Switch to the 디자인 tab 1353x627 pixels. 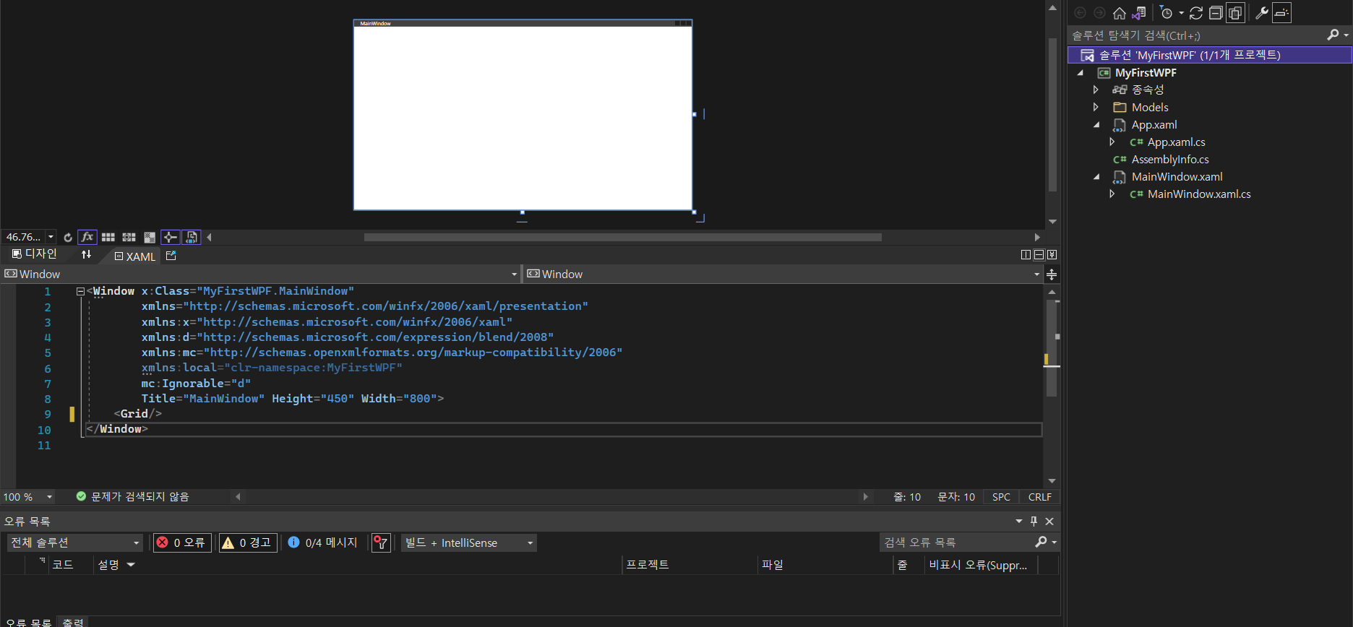(x=34, y=254)
